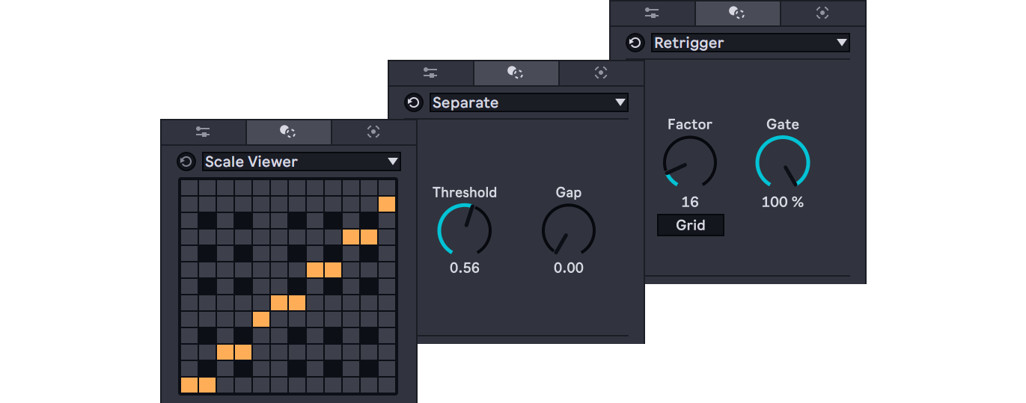
Task: Click the Factor knob
Action: click(x=689, y=162)
